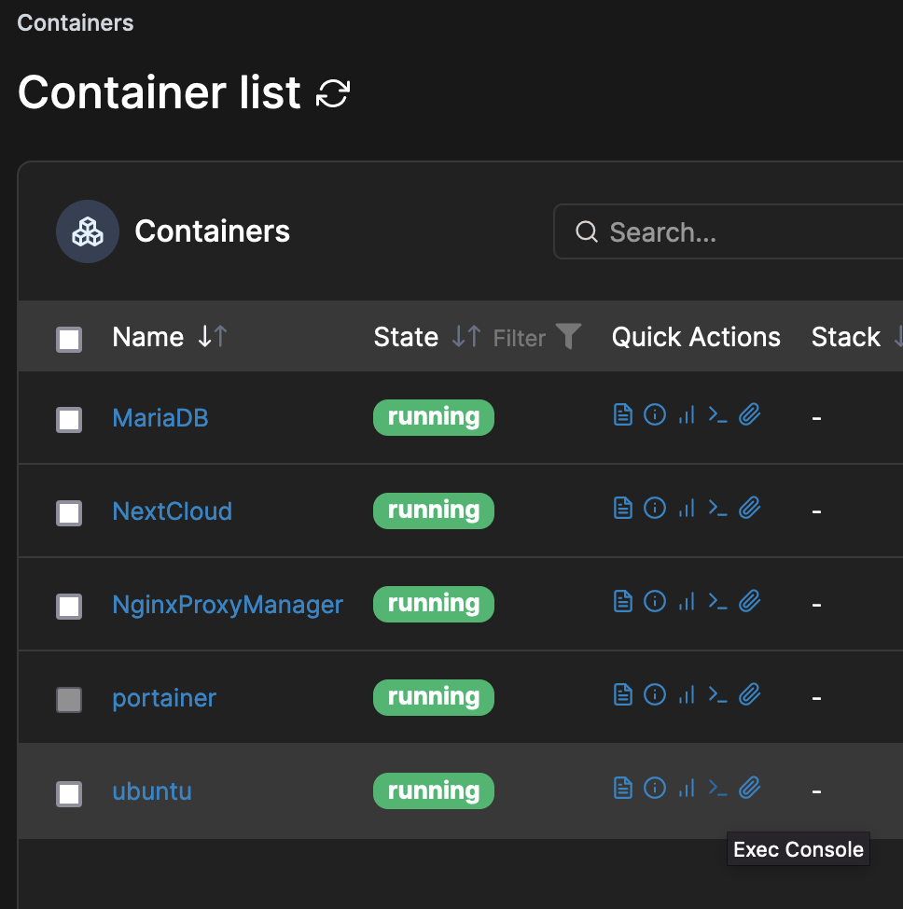The height and width of the screenshot is (909, 903).
Task: Focus the container Search field
Action: (728, 231)
